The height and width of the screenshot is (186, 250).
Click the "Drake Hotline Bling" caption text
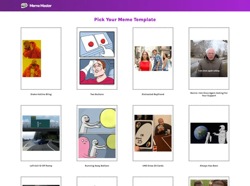coord(41,94)
